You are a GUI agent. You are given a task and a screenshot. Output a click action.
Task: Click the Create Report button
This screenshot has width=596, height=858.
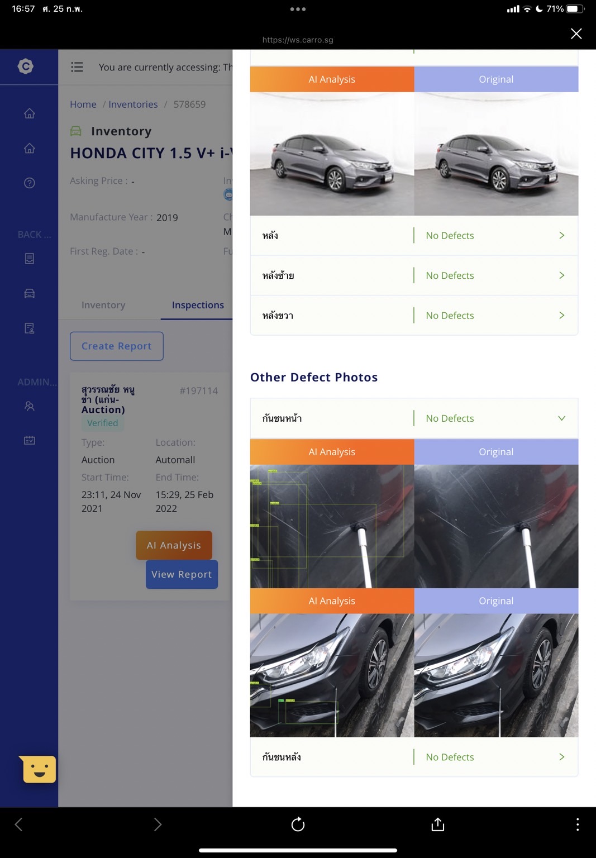click(117, 346)
